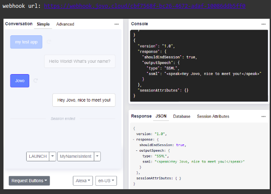Screen dimensions: 271x194
Task: Click the console "version": "1.0" line
Action: point(156,46)
